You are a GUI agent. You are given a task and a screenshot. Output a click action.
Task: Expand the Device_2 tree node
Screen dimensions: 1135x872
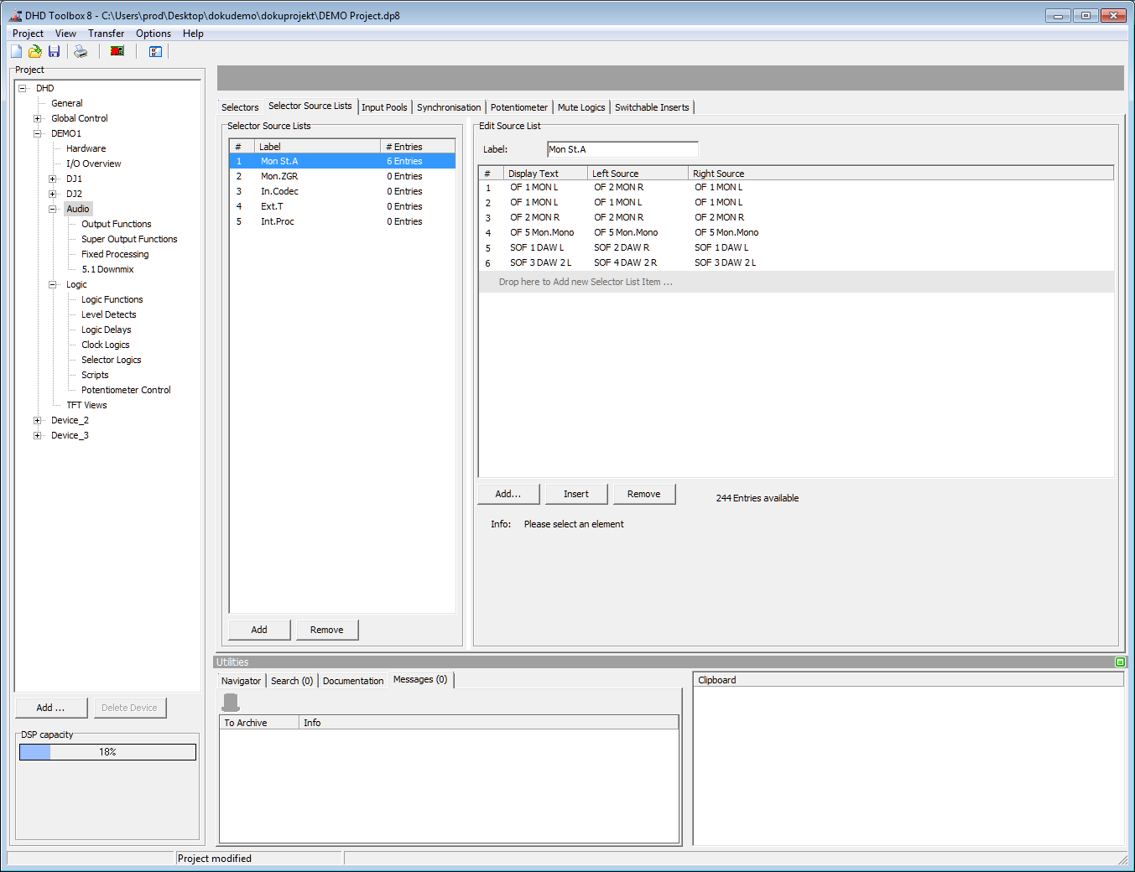coord(37,420)
